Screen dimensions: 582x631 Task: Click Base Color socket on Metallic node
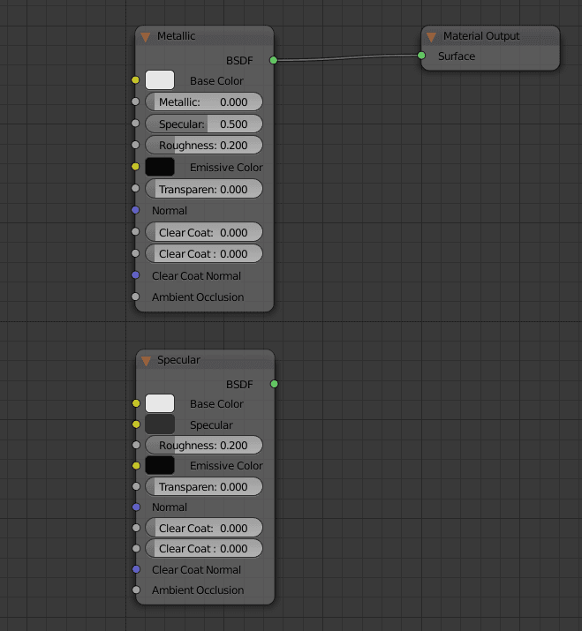pos(135,80)
